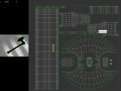Click the 2,252 polygon count value
The image size is (121, 91).
pyautogui.click(x=7, y=2)
